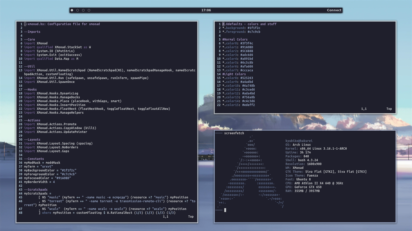Click the XMonad.Actions.Promote import line
The image size is (412, 231).
50,124
